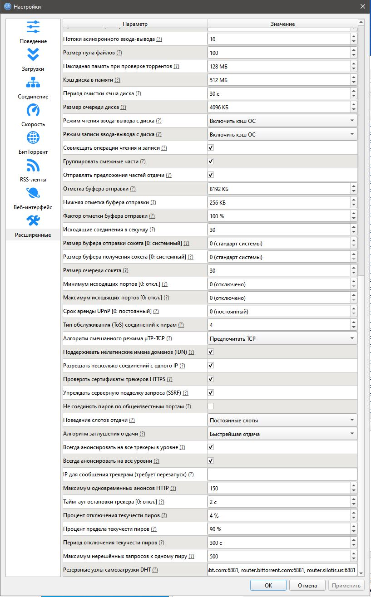The width and height of the screenshot is (371, 597).
Task: Expand the Поведение слотов отдачи dropdown
Action: 282,420
